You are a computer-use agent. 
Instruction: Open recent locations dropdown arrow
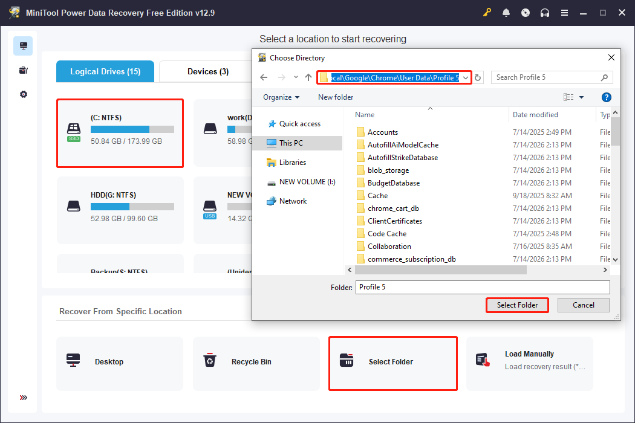(296, 77)
